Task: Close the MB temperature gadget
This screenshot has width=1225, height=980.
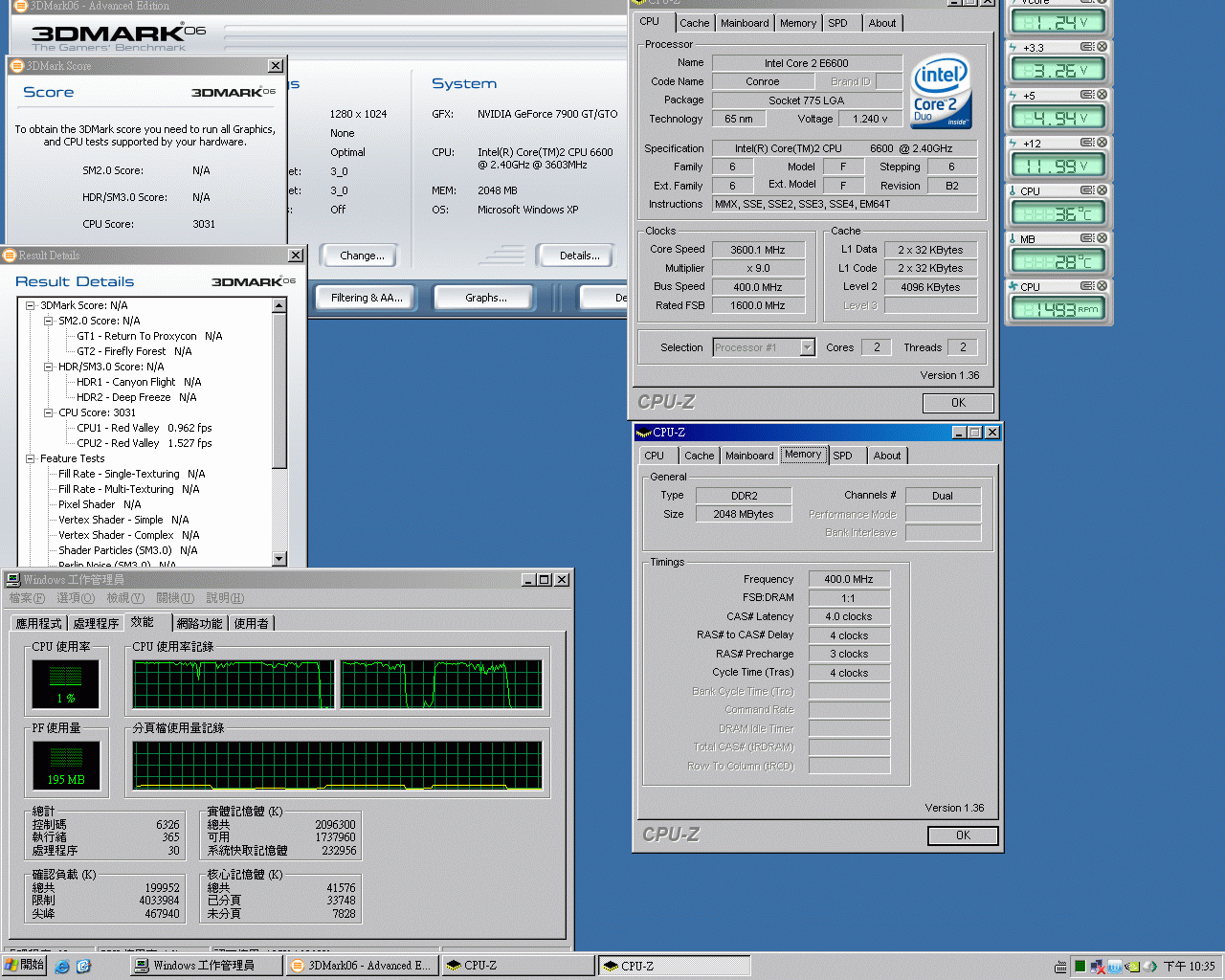Action: pyautogui.click(x=1102, y=238)
